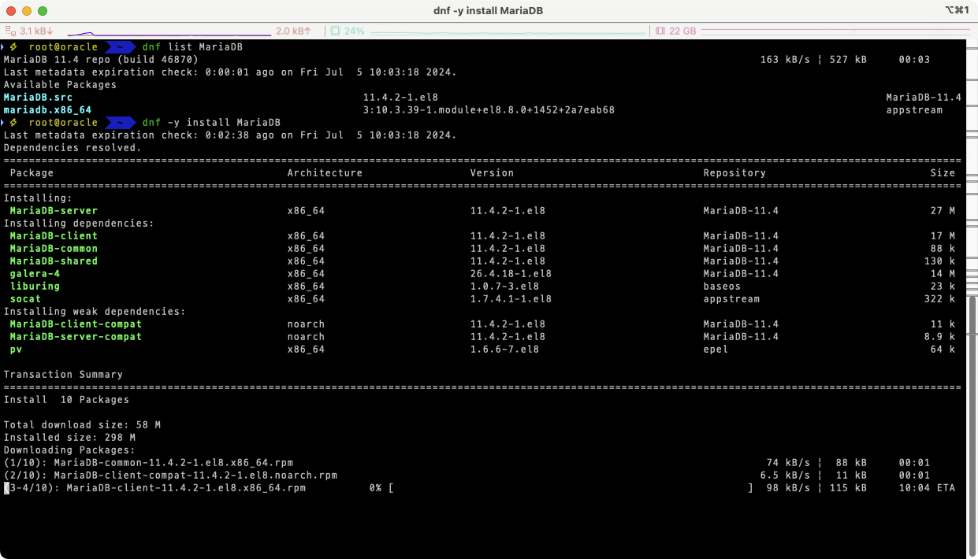This screenshot has width=978, height=559.
Task: Click the 'Version' column header
Action: tap(492, 173)
